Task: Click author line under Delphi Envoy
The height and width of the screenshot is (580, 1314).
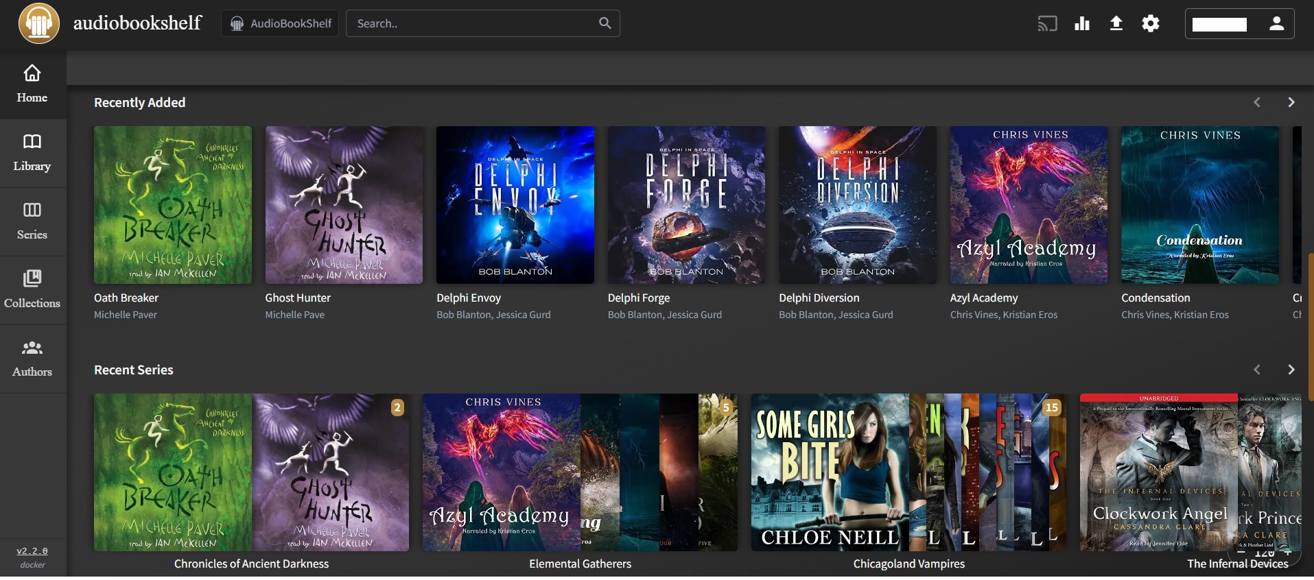Action: pos(493,315)
